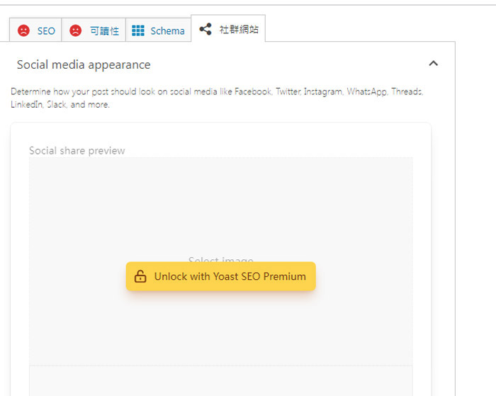This screenshot has height=396, width=496.
Task: Open the SEO tab
Action: coord(35,30)
